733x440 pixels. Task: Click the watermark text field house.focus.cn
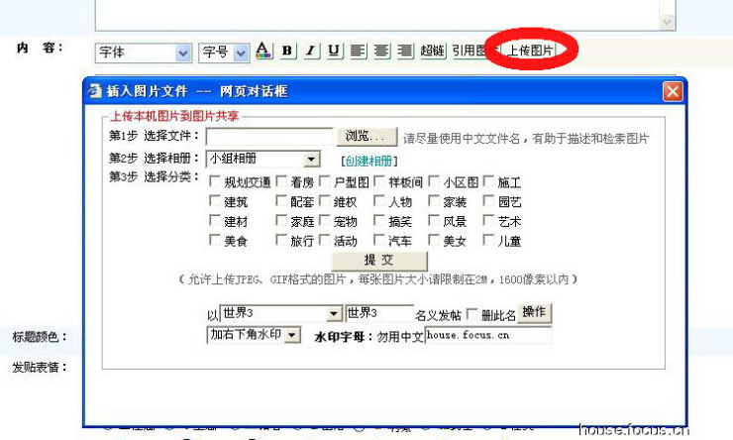coord(488,335)
